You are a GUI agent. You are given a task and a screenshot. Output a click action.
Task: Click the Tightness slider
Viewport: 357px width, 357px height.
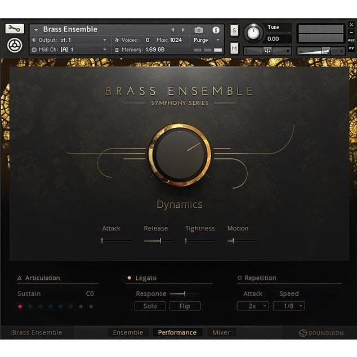[200, 240]
